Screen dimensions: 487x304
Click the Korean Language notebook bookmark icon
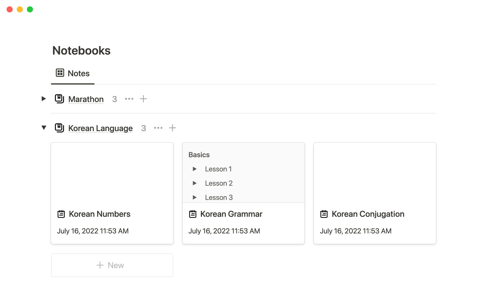coord(59,128)
